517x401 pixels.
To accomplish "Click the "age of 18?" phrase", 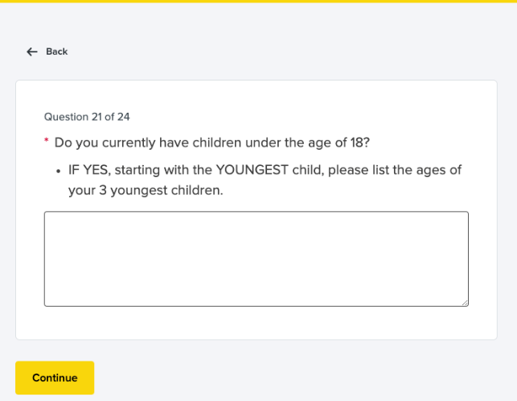I will click(x=339, y=143).
